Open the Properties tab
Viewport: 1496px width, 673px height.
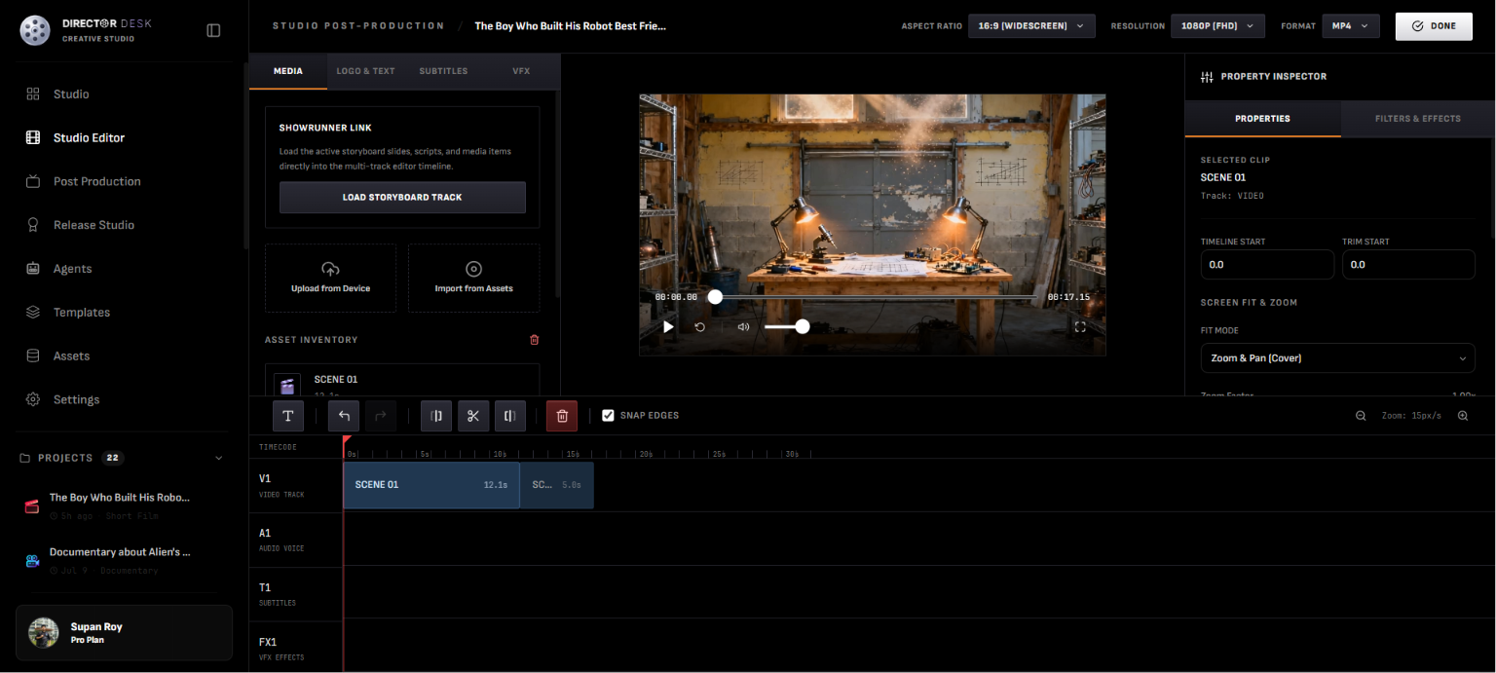point(1262,119)
